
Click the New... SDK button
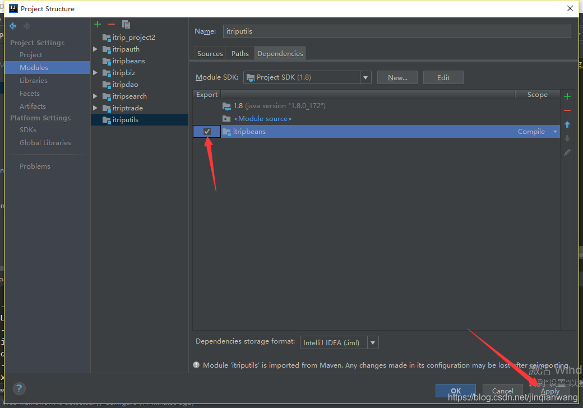point(397,78)
